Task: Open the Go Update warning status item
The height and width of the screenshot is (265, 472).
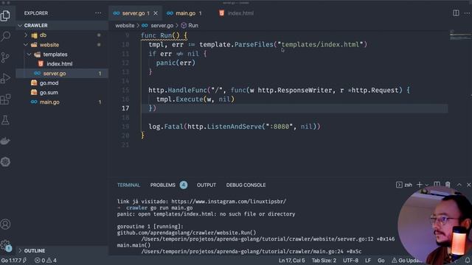Action: pyautogui.click(x=406, y=261)
